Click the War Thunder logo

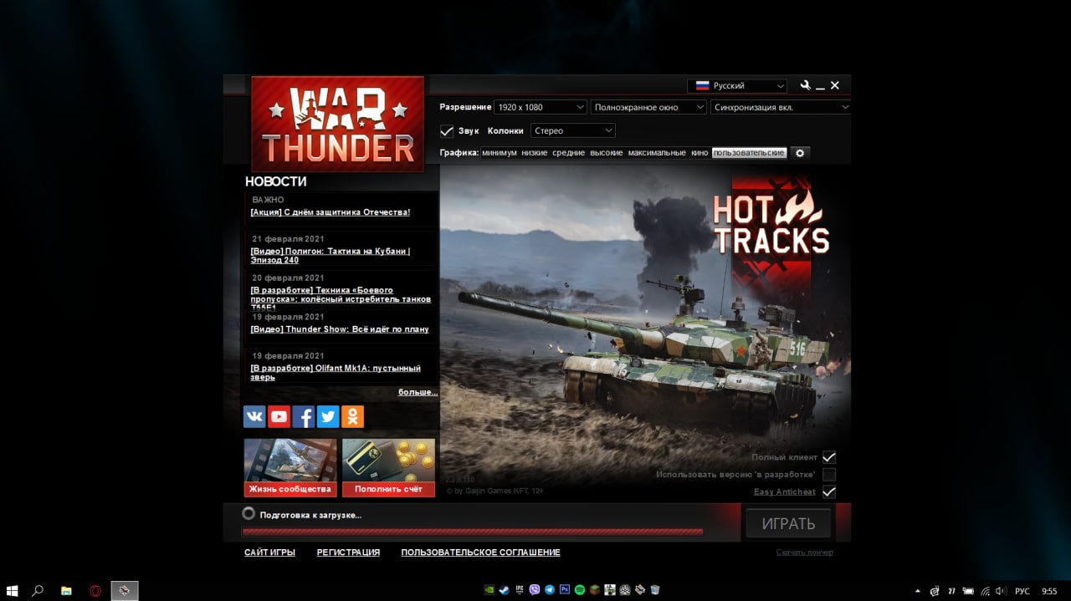(338, 124)
